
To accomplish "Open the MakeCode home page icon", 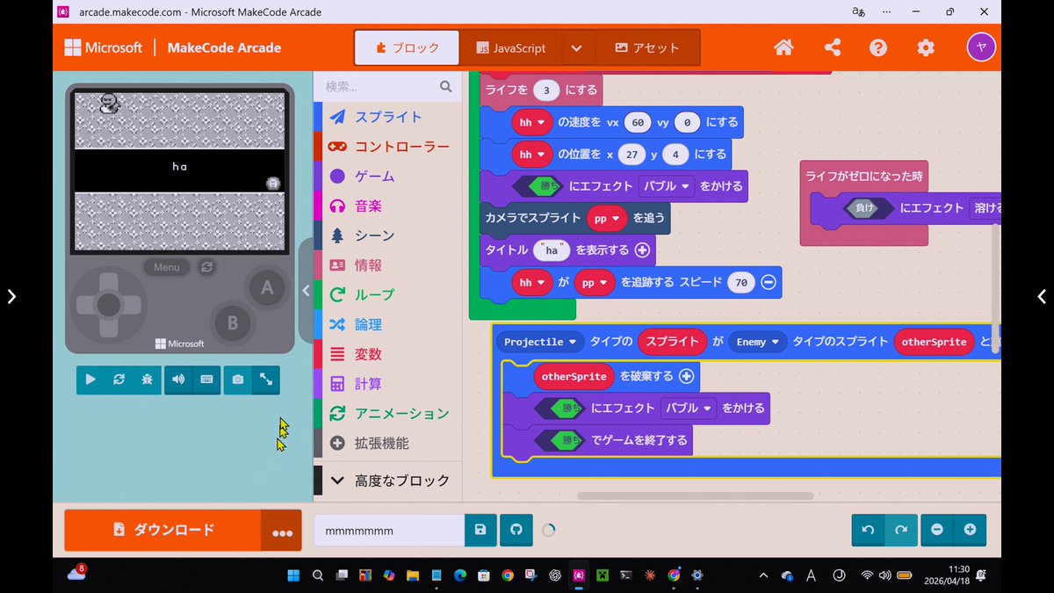I will (784, 48).
